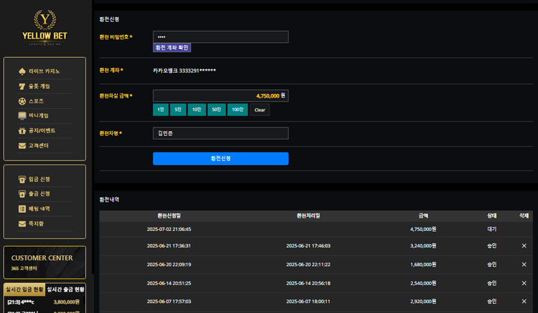Viewport: 538px width, 313px height.
Task: Open 라이브 카지노 spade icon
Action: 22,71
